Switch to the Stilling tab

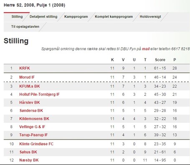pos(17,17)
